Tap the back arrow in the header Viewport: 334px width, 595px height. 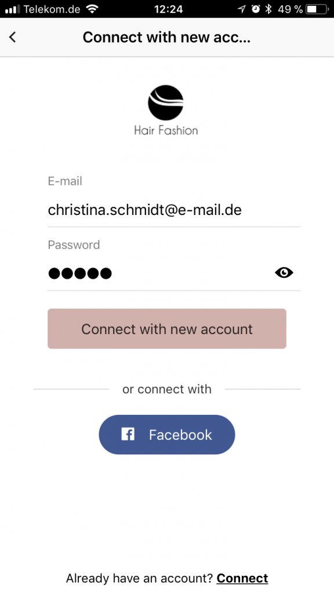coord(13,37)
